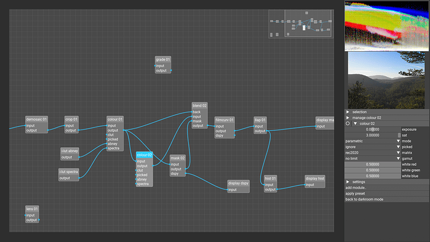Collapse the colour 02 module triangle

point(355,123)
